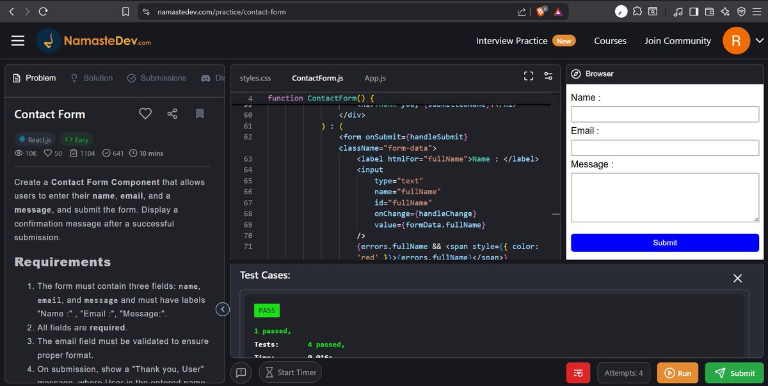The image size is (768, 386).
Task: Like the problem with the heart icon
Action: click(145, 114)
